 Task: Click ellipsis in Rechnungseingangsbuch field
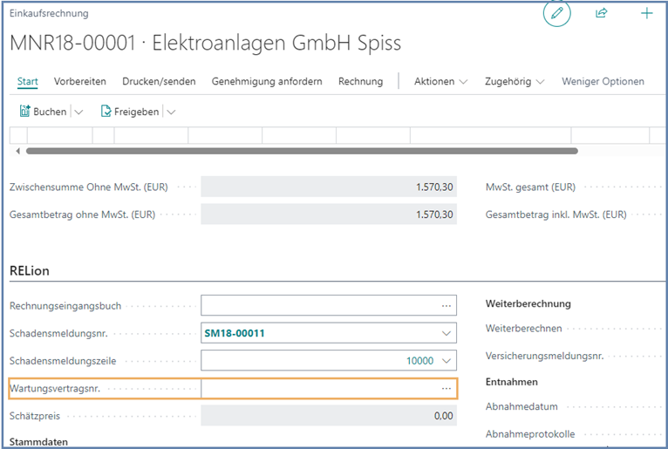coord(446,306)
